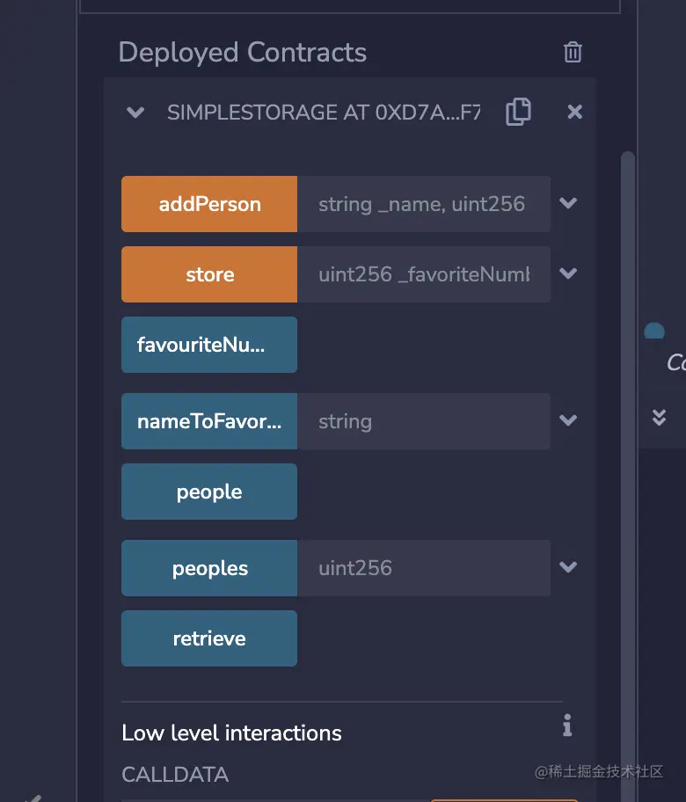Clear all deployed contracts with trash icon
This screenshot has height=802, width=686.
click(573, 52)
